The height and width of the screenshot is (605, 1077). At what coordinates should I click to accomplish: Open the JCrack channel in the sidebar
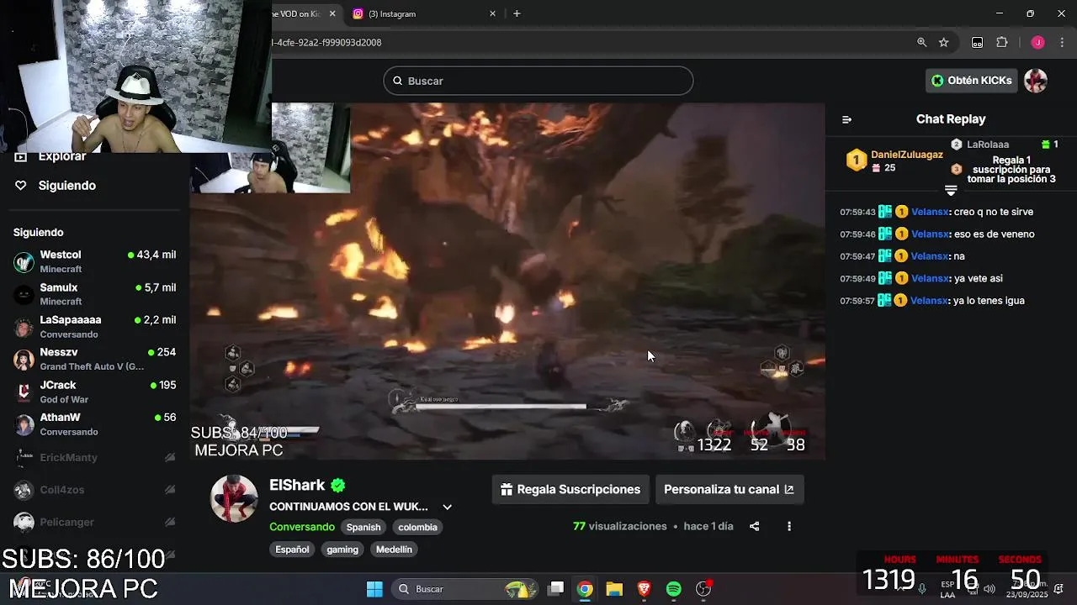(95, 392)
